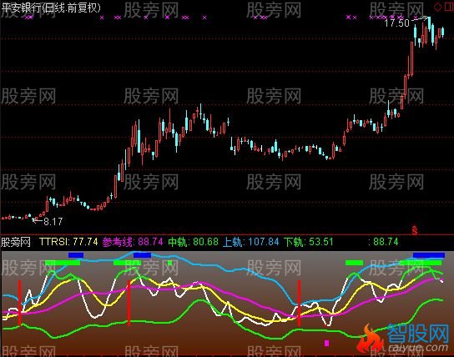
Task: Click the 参考线: 88.74 indicator value
Action: [x=133, y=242]
